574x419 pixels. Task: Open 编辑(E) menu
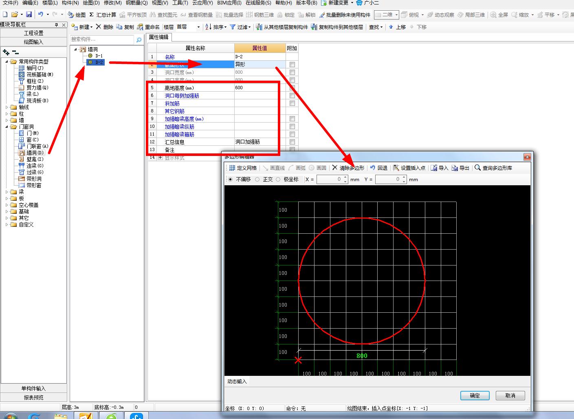pos(30,3)
